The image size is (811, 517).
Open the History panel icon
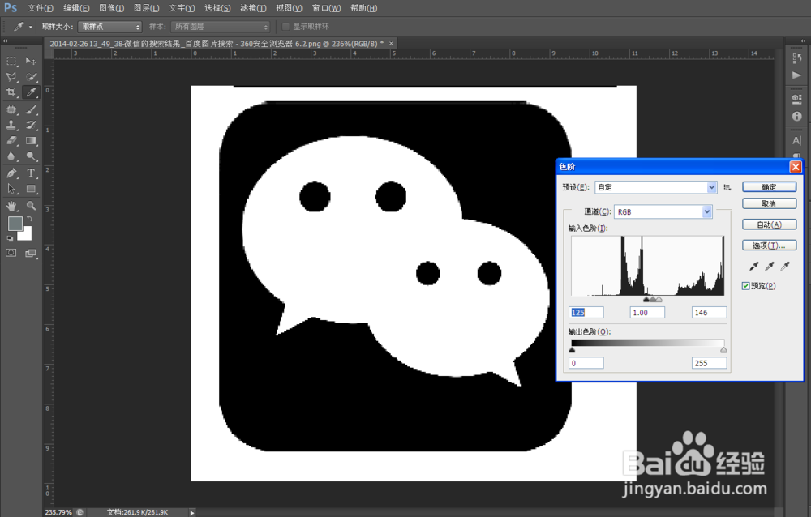click(x=796, y=59)
